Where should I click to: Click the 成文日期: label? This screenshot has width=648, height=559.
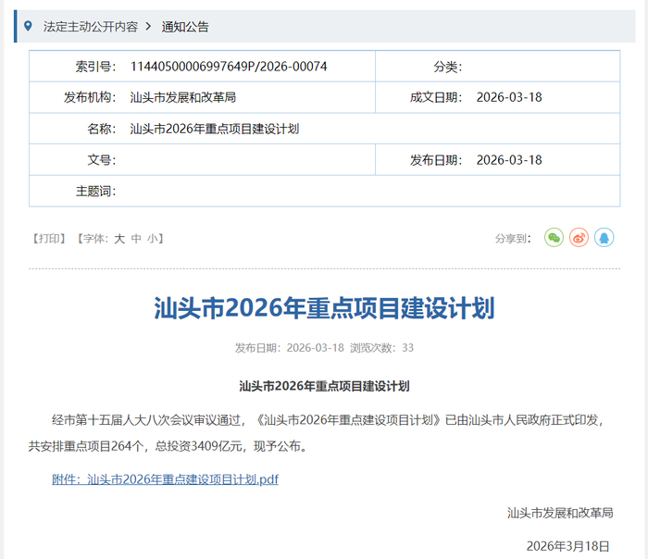pyautogui.click(x=436, y=97)
